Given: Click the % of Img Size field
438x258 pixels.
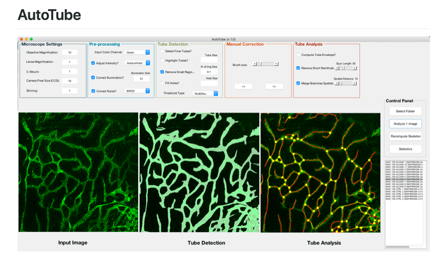Looking at the screenshot, I should (209, 72).
